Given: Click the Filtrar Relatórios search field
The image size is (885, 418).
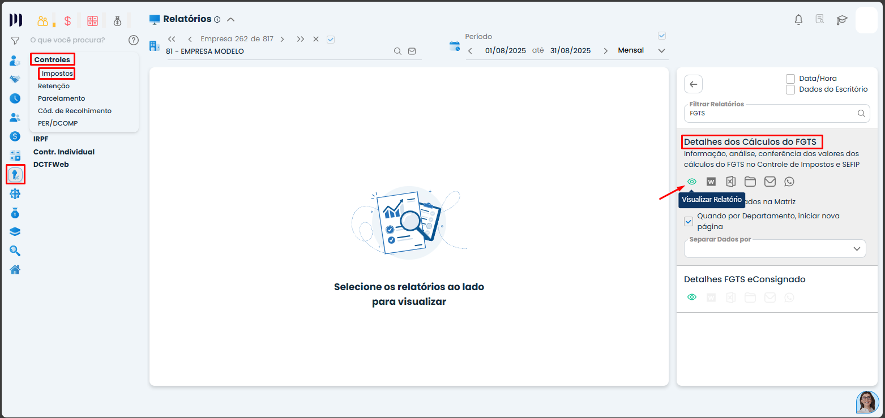Looking at the screenshot, I should click(x=770, y=113).
